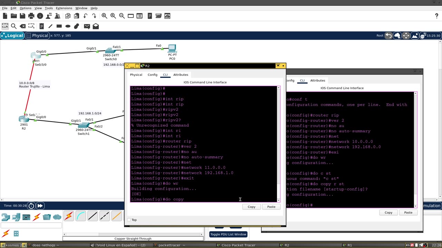Save the project via the floppy icon
Viewport: 442px width, 248px height.
pyautogui.click(x=22, y=16)
